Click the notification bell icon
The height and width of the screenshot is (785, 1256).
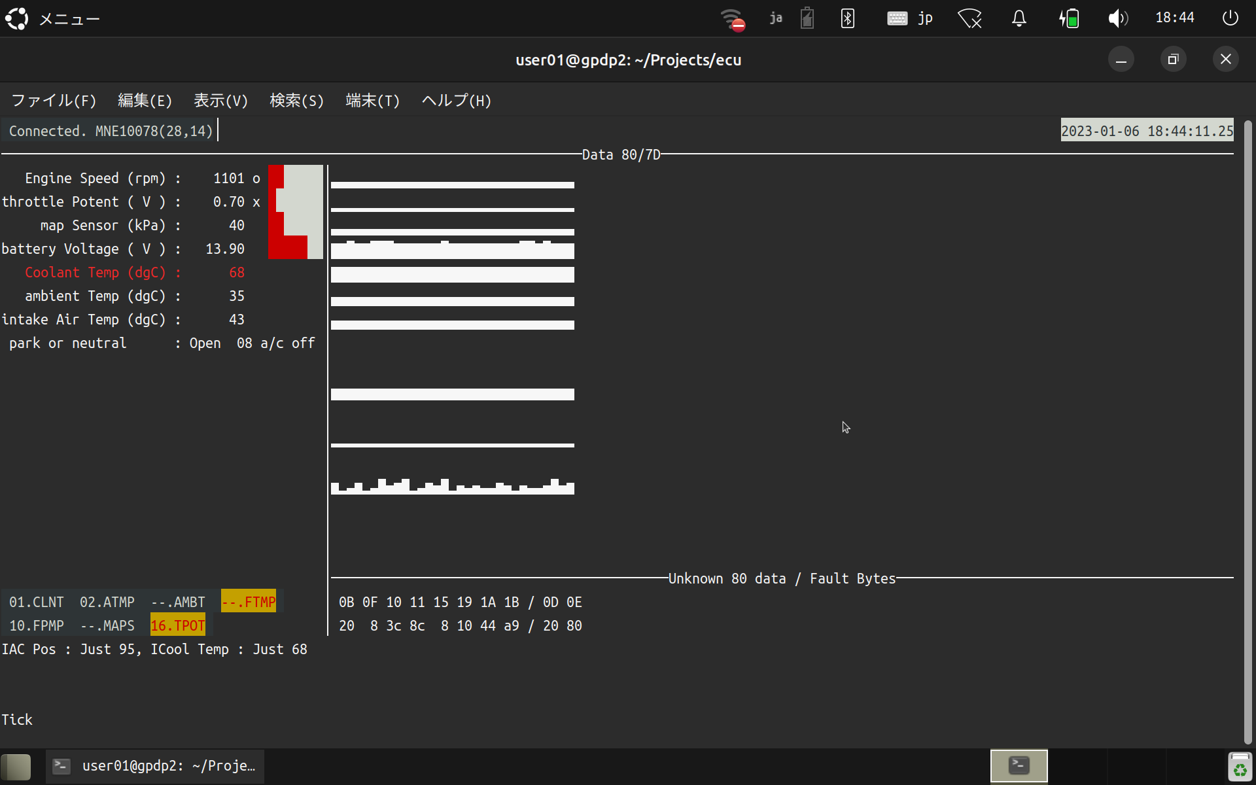click(1019, 18)
